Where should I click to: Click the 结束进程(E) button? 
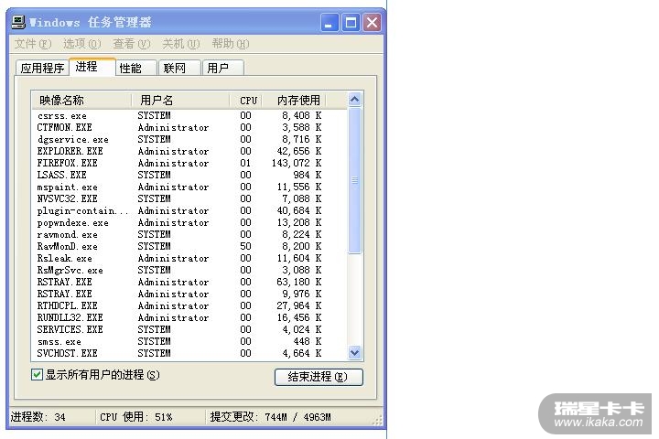point(319,377)
